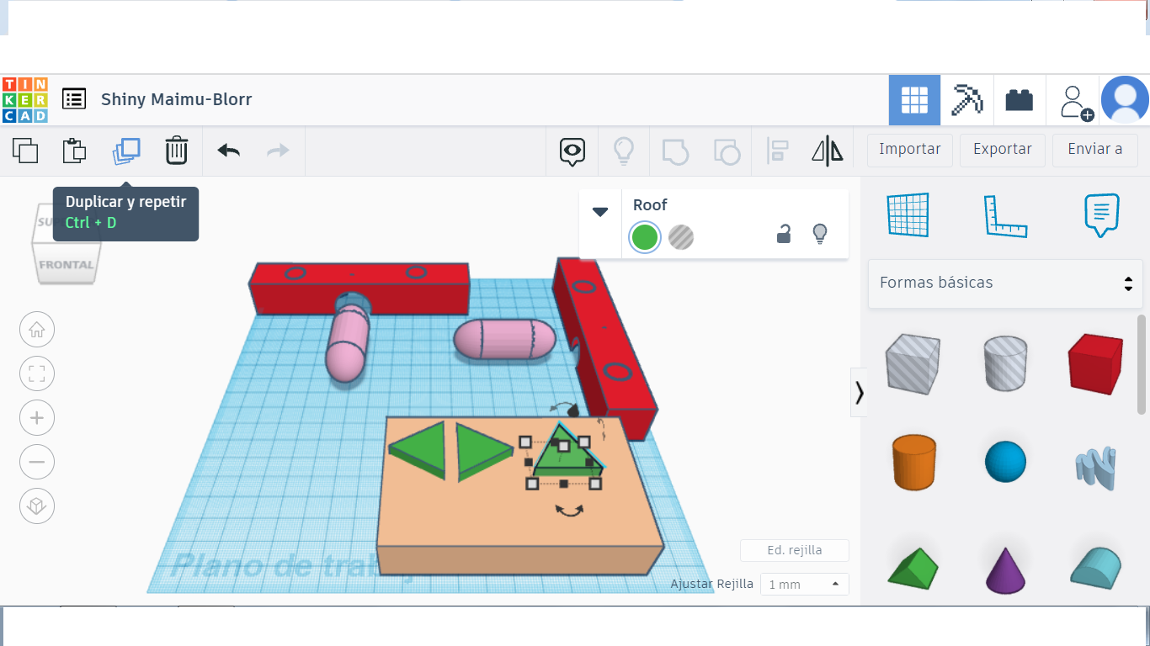The image size is (1150, 646).
Task: Click the Ungroup shapes icon
Action: tap(727, 151)
